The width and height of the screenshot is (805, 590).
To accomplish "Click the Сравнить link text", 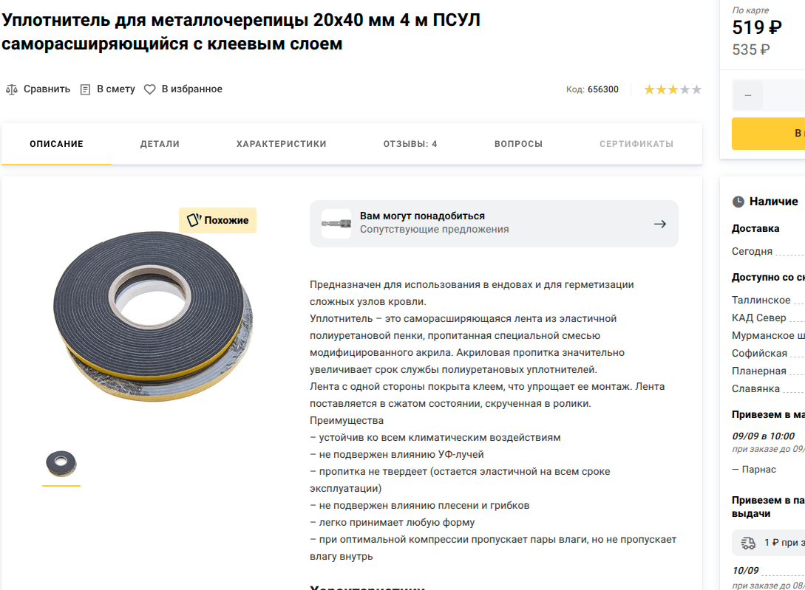I will 47,89.
